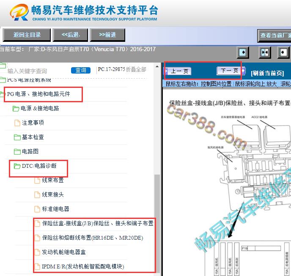Open the 注意事项 document
Image resolution: width=291 pixels, height=276 pixels.
click(x=33, y=123)
